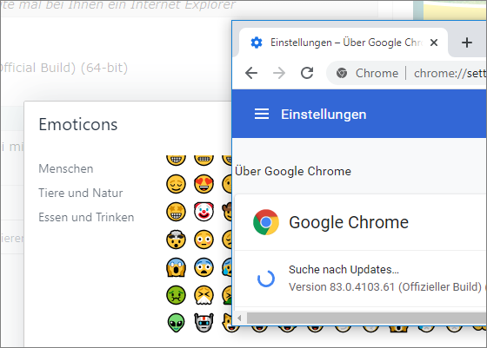Select the Menschen emoticon category

click(66, 169)
